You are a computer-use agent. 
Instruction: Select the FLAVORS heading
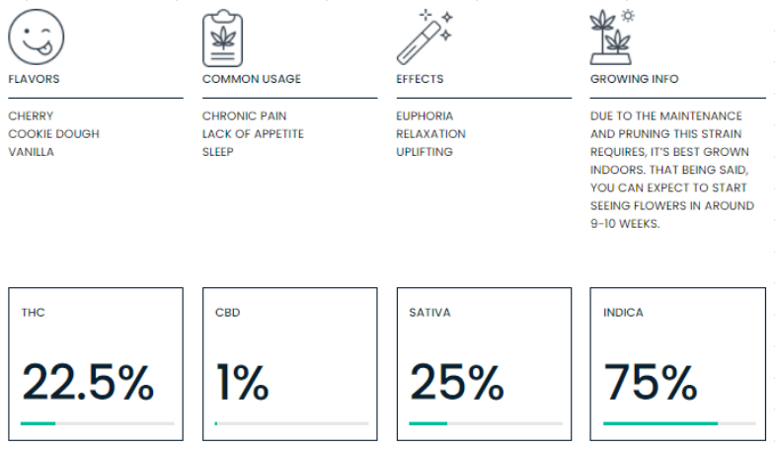point(34,79)
